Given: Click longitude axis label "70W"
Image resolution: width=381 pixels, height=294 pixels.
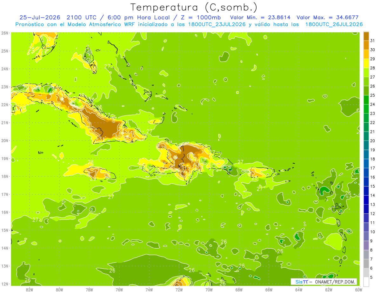Looking at the screenshot, I should point(209,290).
